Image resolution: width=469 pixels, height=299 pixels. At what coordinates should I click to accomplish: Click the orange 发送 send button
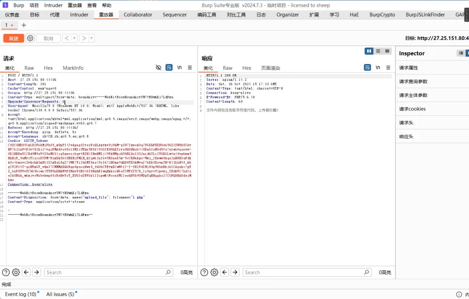click(14, 38)
